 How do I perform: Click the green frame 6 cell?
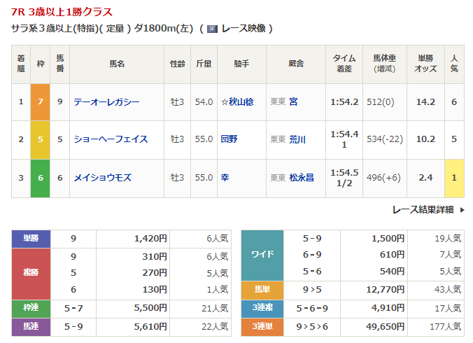pyautogui.click(x=40, y=178)
